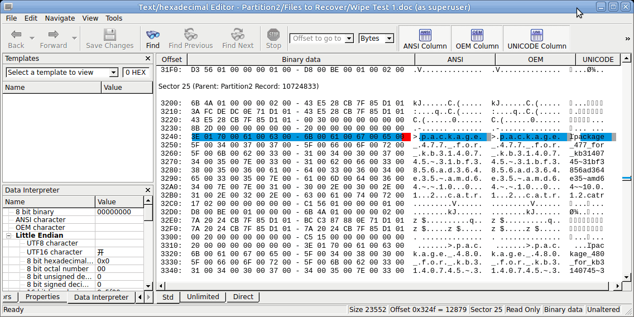The width and height of the screenshot is (634, 317).
Task: Toggle the OEM Column display
Action: 477,39
